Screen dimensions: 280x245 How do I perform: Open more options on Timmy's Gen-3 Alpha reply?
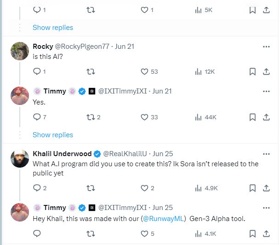coord(266,208)
